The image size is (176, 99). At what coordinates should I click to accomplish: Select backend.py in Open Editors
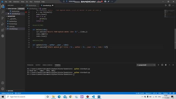coord(15,11)
